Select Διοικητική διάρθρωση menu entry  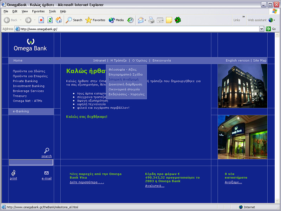(x=125, y=84)
